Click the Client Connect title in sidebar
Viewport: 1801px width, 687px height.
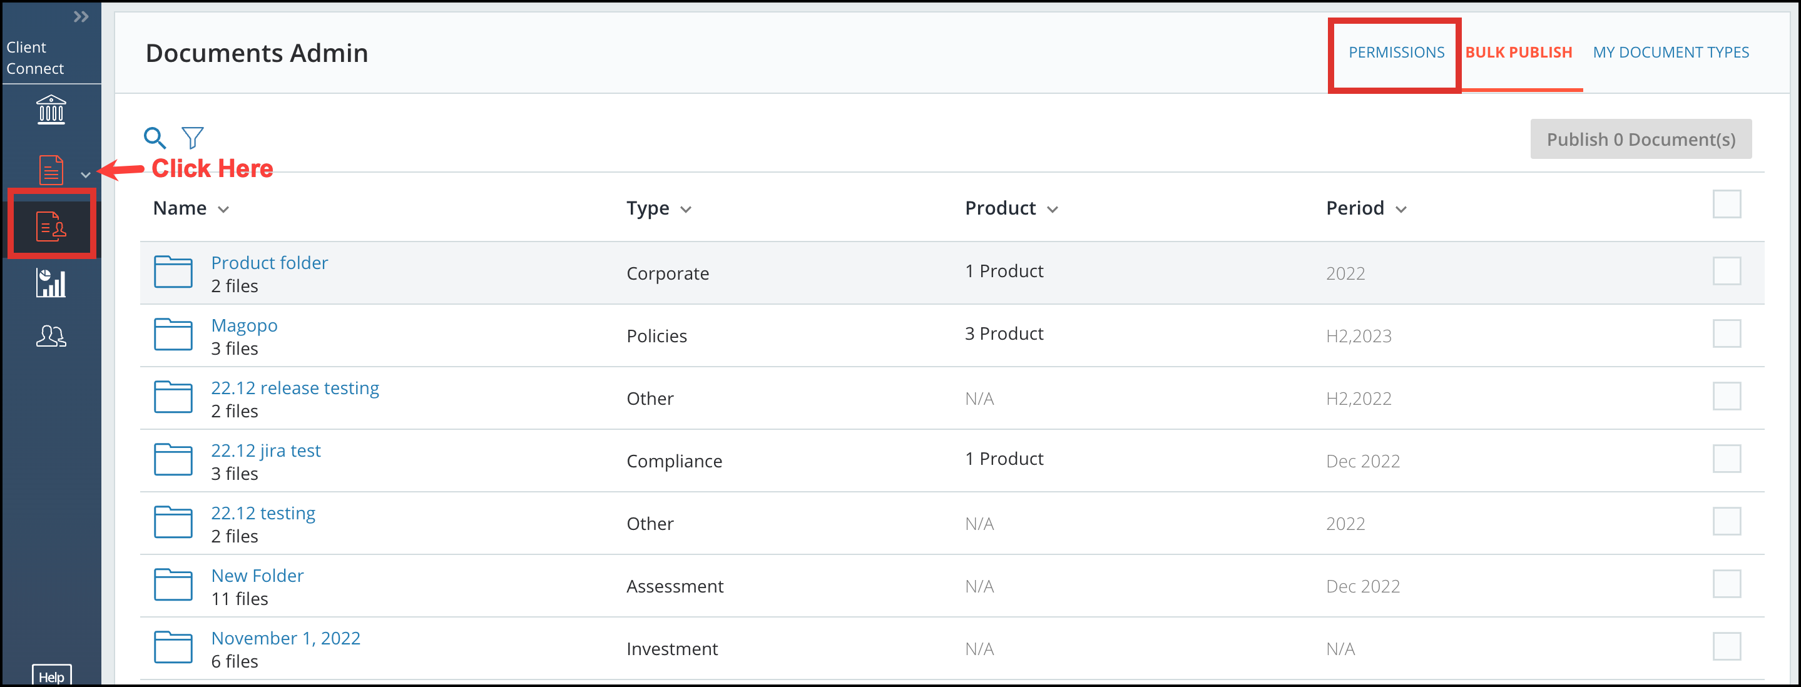click(35, 58)
